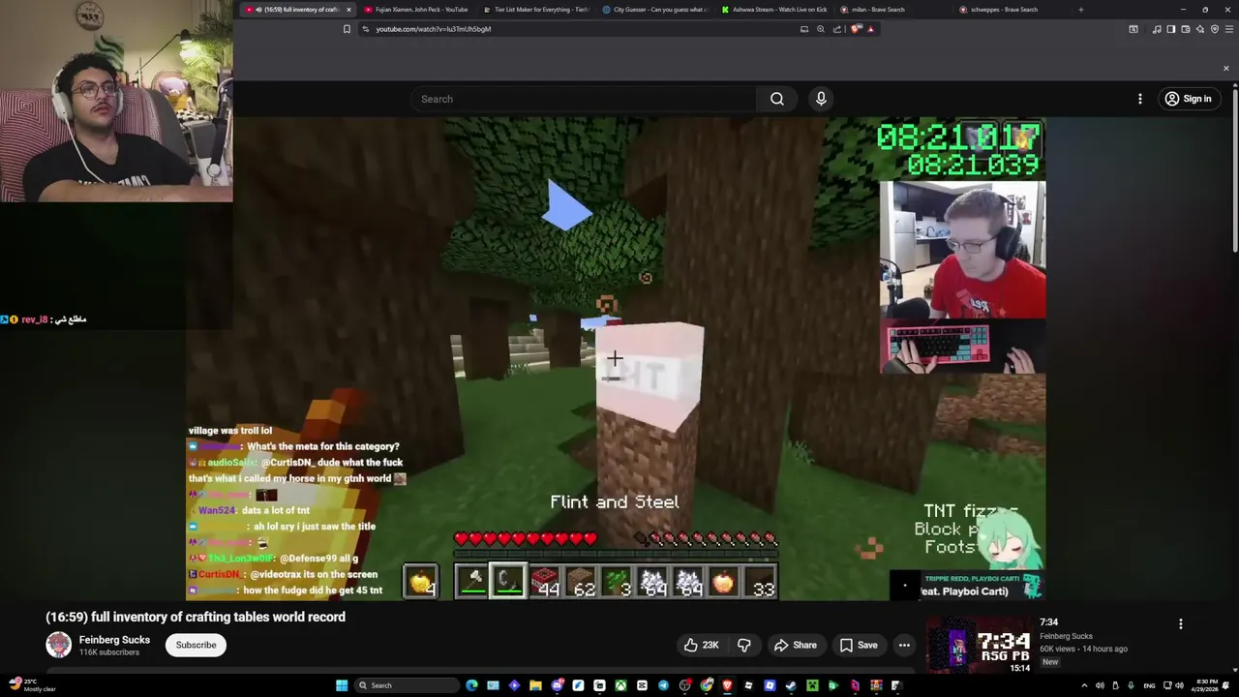Switch to schweppes Brave Search tab
The image size is (1239, 697).
tap(1013, 10)
